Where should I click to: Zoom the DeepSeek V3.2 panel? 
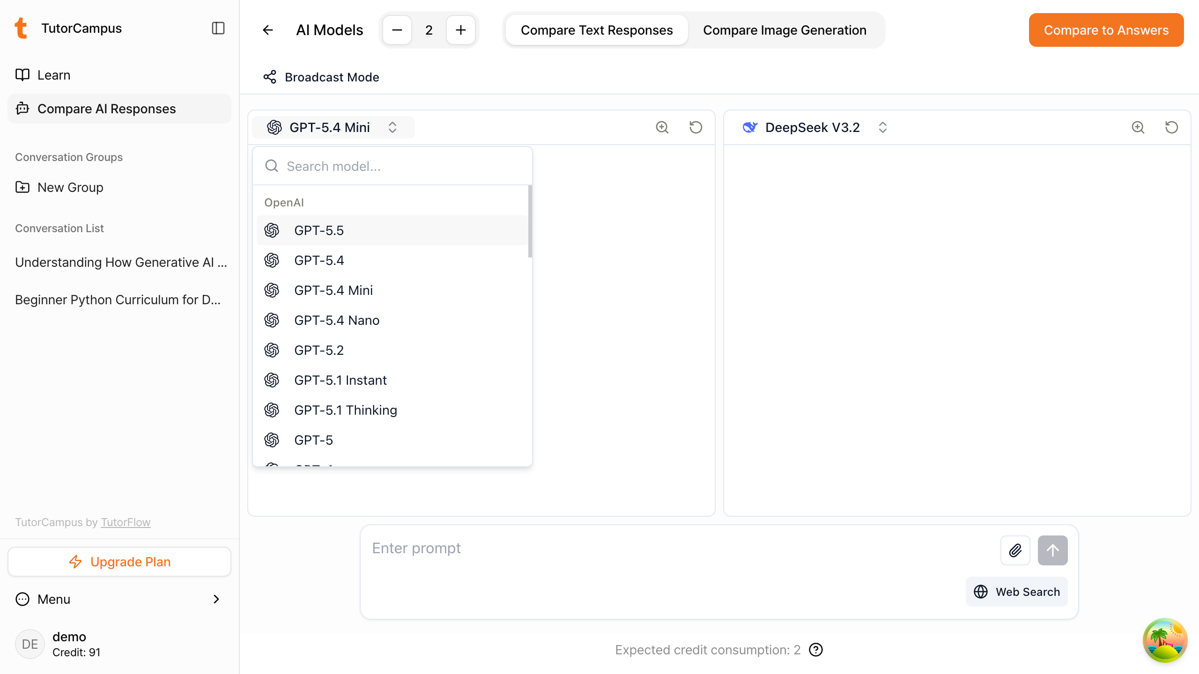tap(1138, 127)
